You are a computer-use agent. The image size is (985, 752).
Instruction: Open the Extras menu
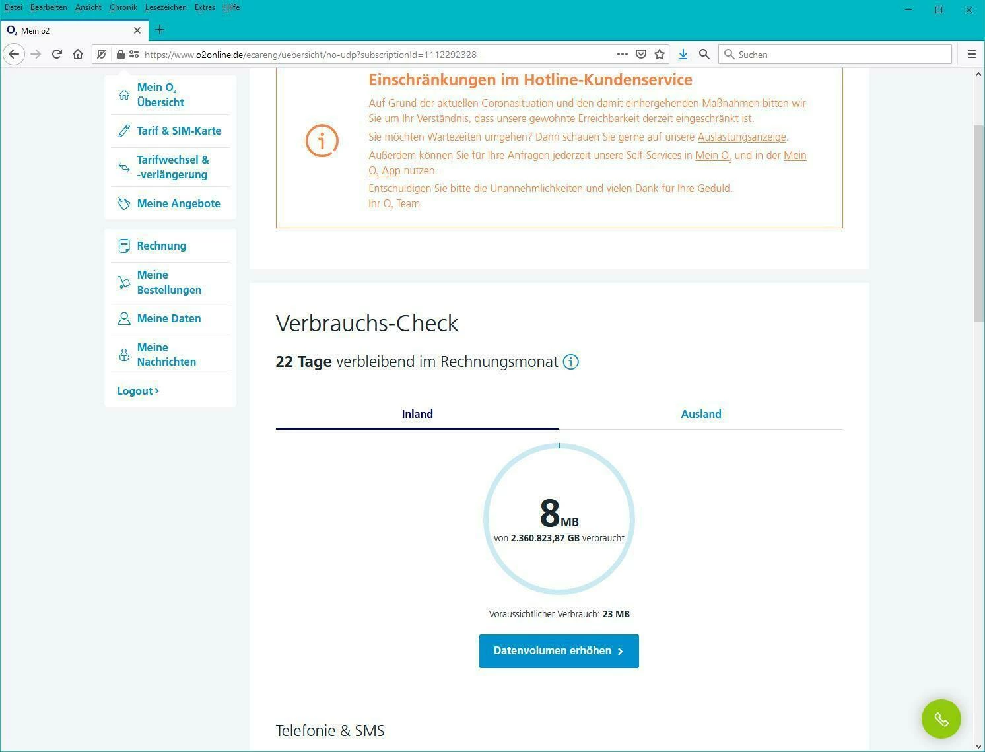pyautogui.click(x=205, y=7)
